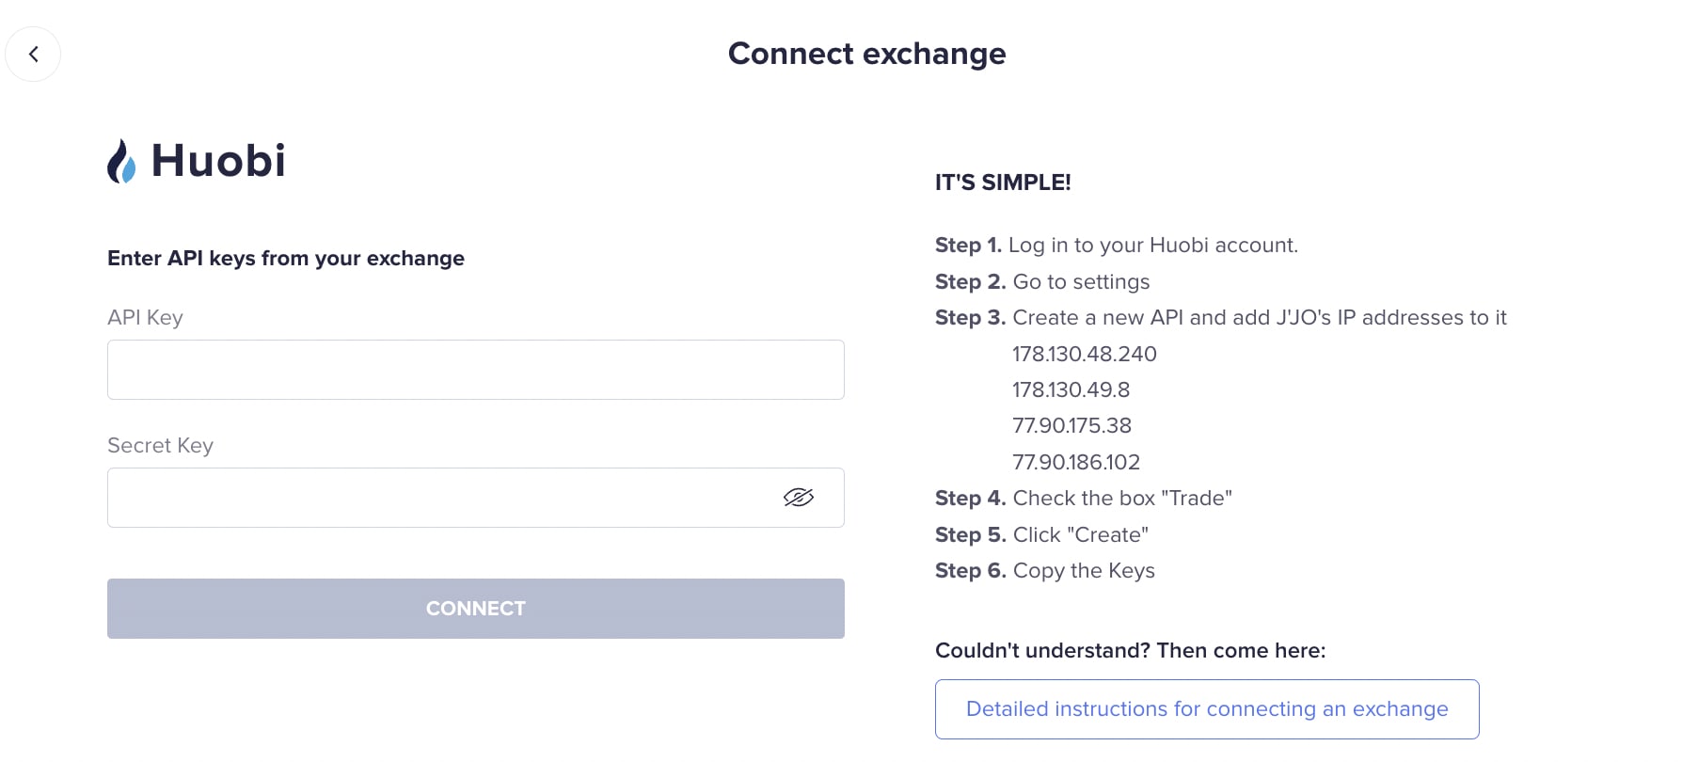Toggle Secret Key visibility eye icon
This screenshot has height=762, width=1682.
pos(798,498)
